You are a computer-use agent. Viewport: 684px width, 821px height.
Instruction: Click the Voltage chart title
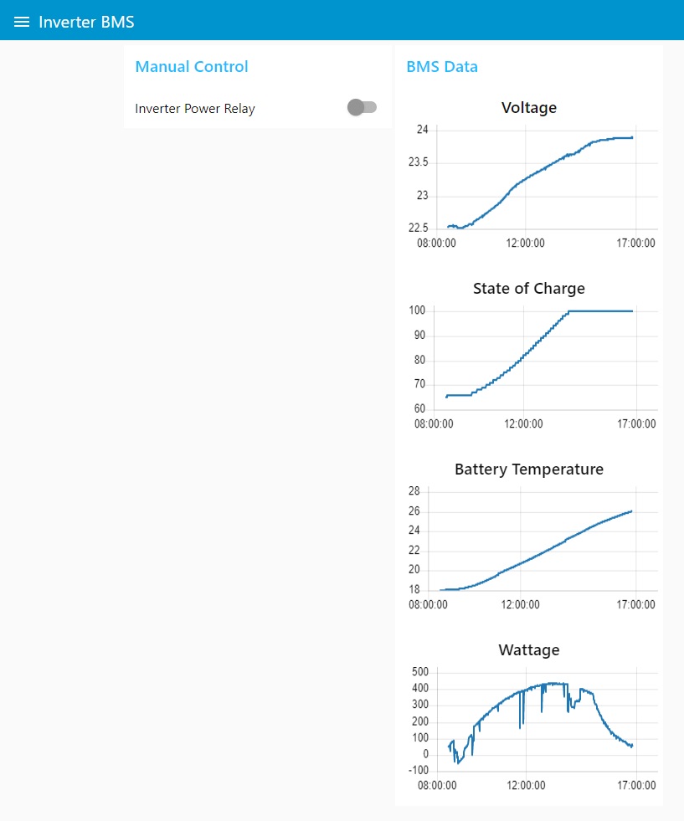[529, 107]
